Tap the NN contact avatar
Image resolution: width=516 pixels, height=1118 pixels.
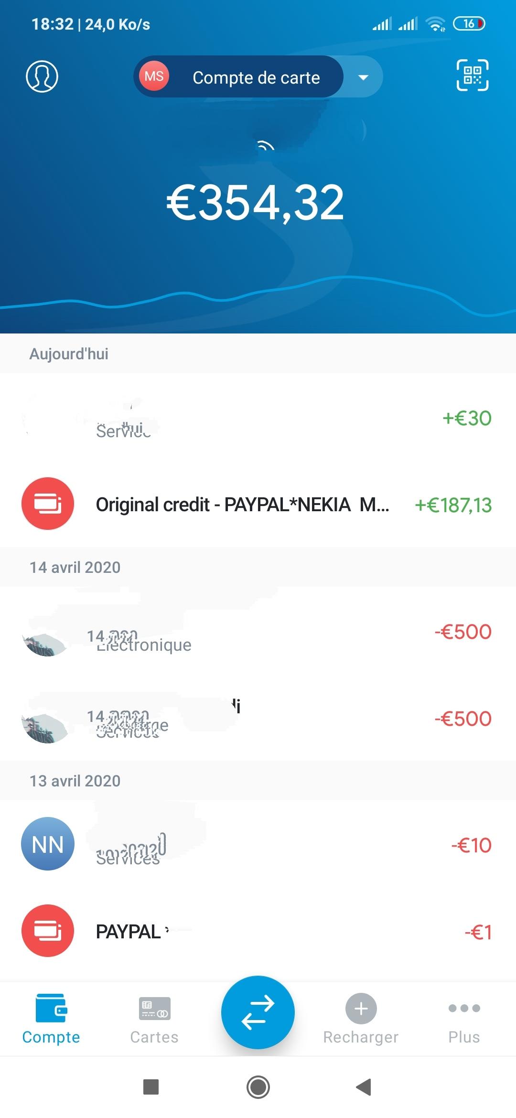48,844
